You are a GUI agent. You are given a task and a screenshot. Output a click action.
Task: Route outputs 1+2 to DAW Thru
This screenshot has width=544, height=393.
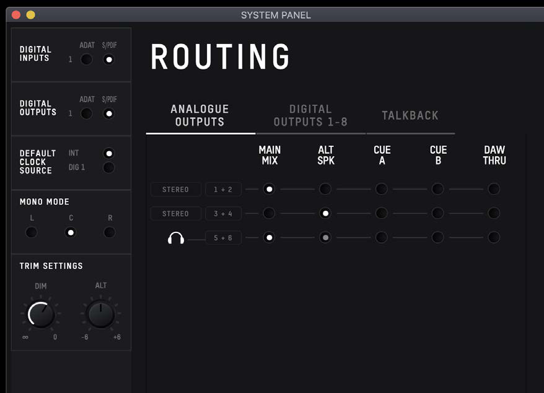[494, 189]
